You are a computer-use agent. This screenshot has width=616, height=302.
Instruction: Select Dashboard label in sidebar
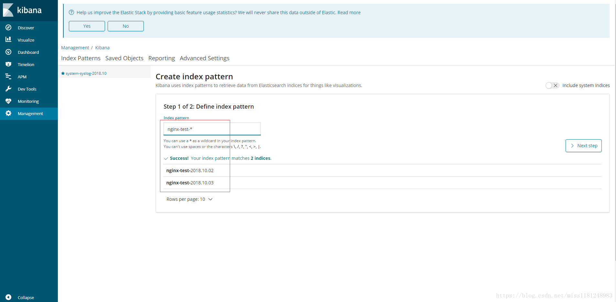(28, 52)
